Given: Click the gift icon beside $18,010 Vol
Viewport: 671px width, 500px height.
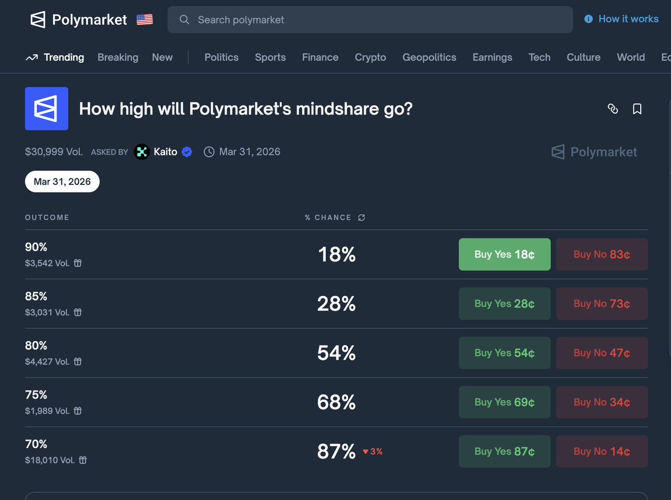Looking at the screenshot, I should pos(82,460).
